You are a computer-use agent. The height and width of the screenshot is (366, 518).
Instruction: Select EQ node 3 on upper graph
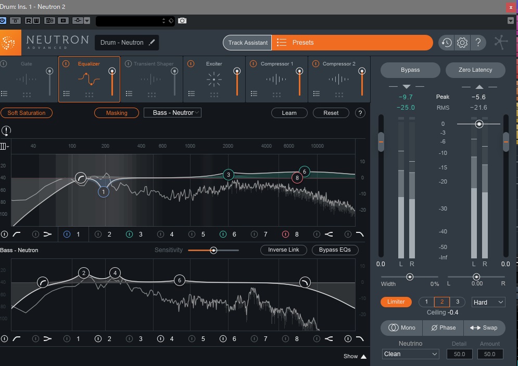click(x=228, y=175)
